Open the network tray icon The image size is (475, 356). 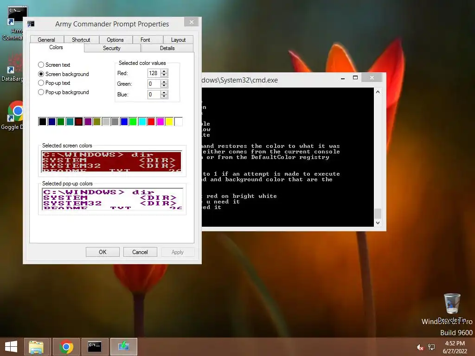point(431,347)
